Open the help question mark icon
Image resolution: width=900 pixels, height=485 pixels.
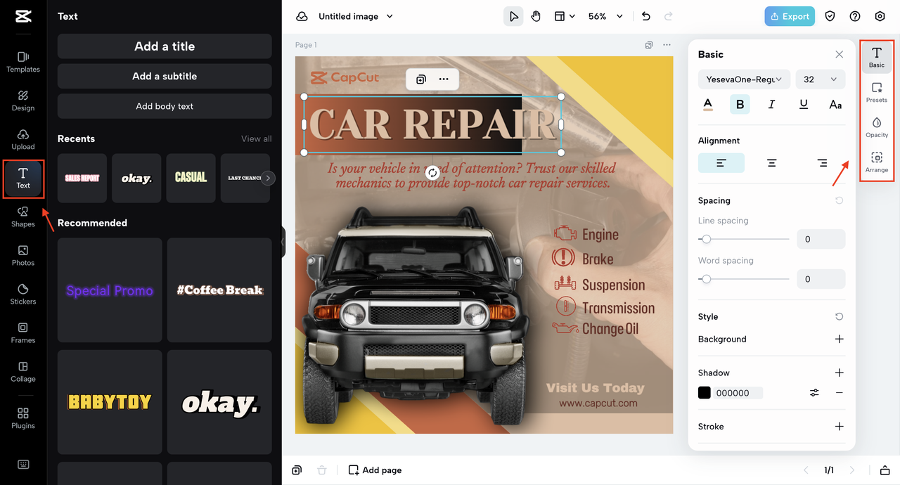(855, 16)
